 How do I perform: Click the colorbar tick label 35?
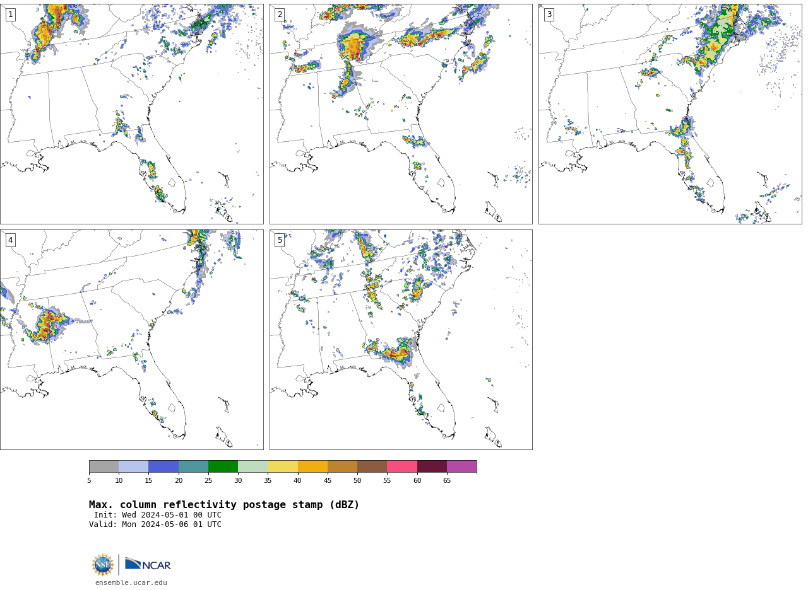tap(268, 481)
